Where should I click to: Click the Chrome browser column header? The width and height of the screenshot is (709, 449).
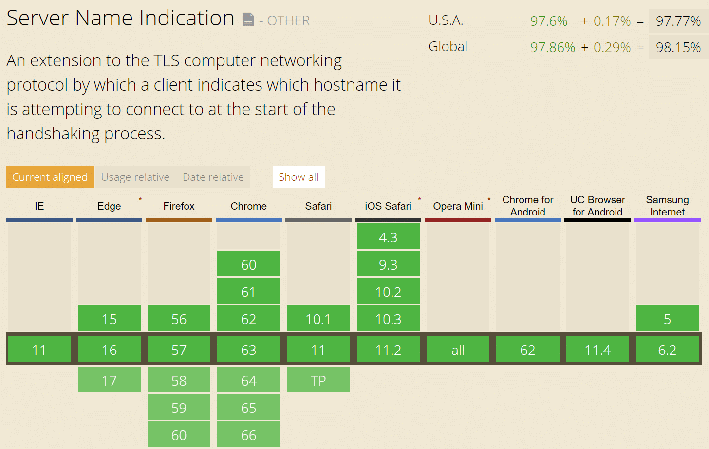(x=248, y=206)
